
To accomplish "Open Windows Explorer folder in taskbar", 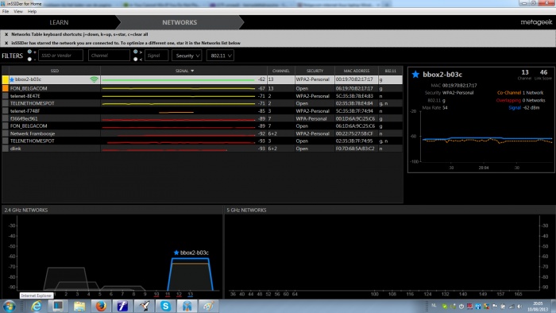I will tap(79, 306).
